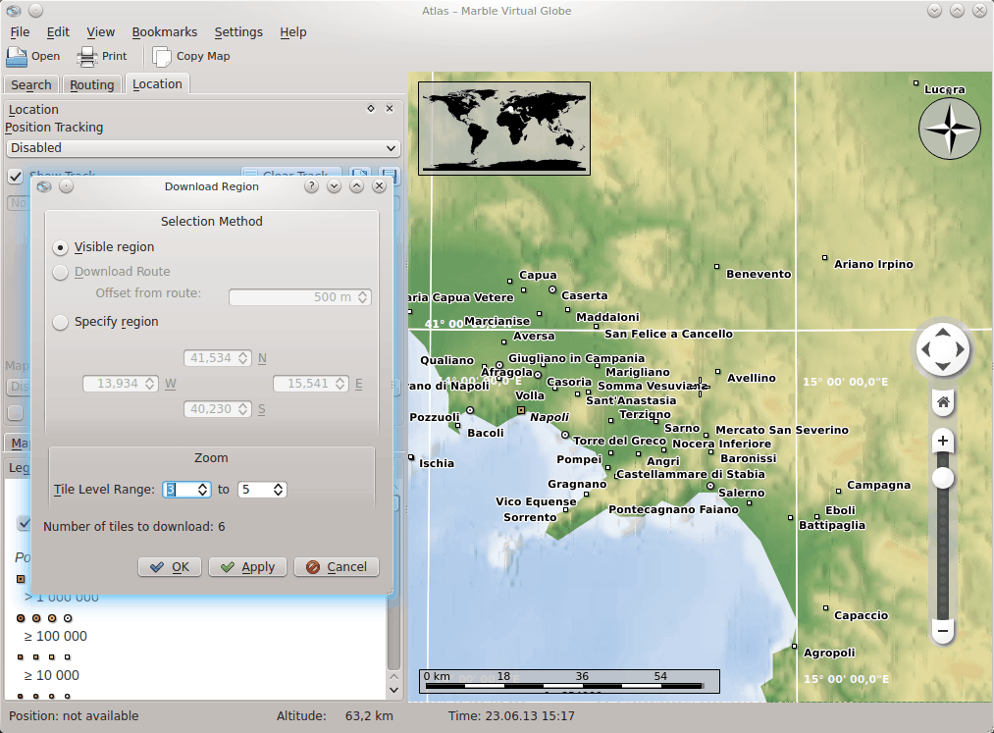Toggle the Show Track checkbox

[x=16, y=177]
